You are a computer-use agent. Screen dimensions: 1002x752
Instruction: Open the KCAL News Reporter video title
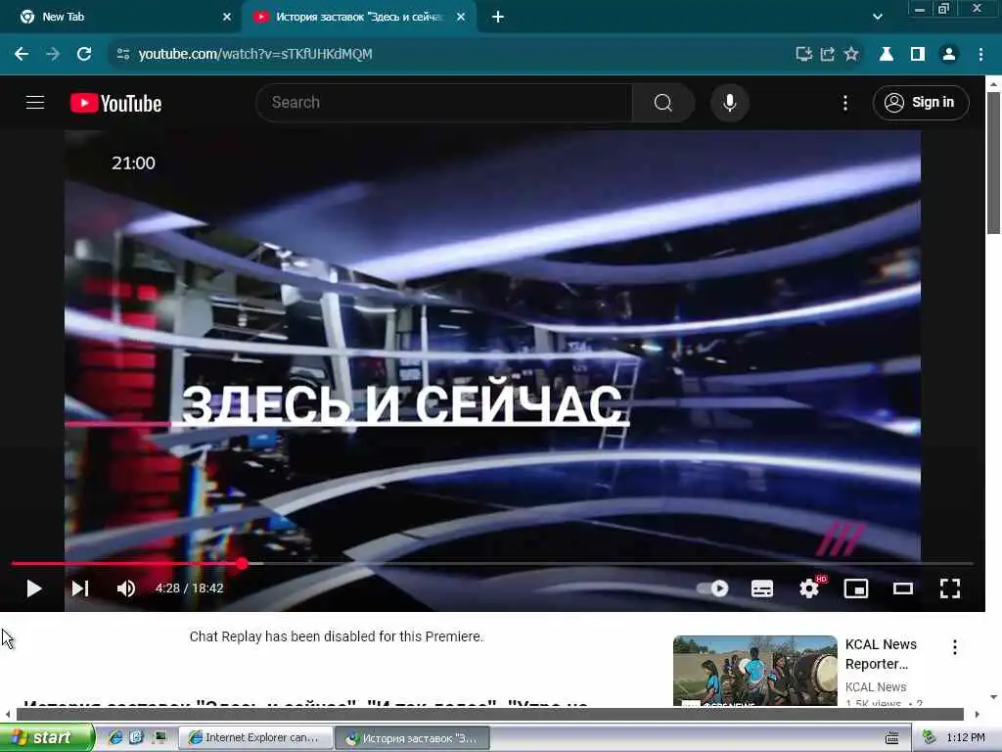pos(881,654)
